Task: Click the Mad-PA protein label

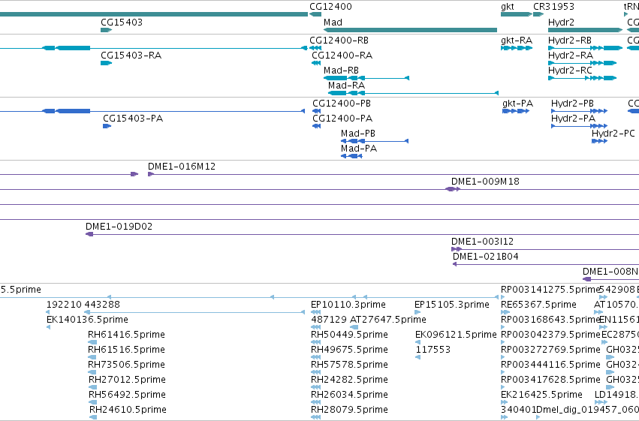Action: tap(359, 149)
